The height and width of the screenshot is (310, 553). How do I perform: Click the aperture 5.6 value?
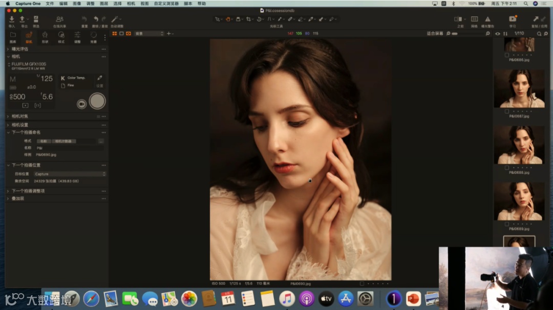pyautogui.click(x=47, y=97)
